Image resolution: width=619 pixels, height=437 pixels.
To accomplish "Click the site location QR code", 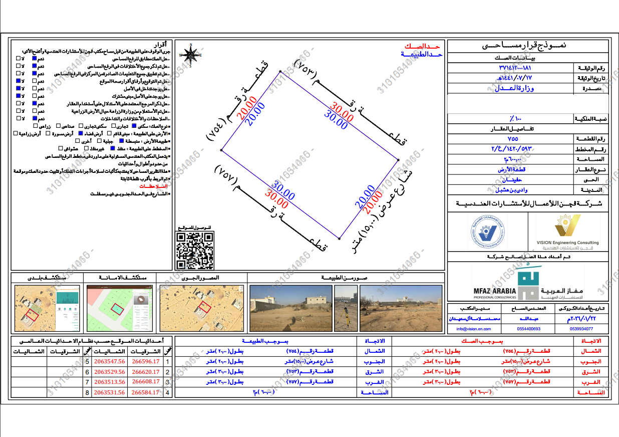I will click(x=195, y=251).
